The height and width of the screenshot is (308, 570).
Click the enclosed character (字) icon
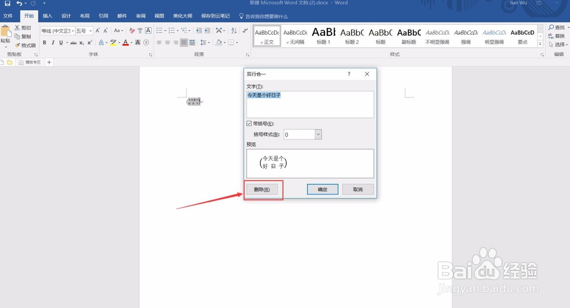coord(146,43)
